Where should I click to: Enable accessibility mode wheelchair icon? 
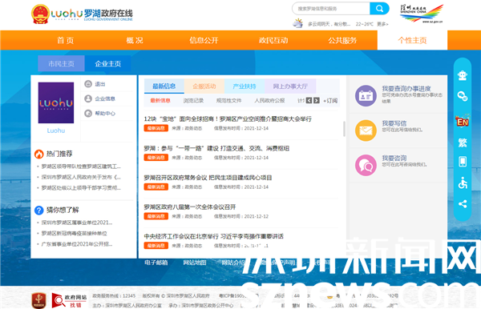463,183
